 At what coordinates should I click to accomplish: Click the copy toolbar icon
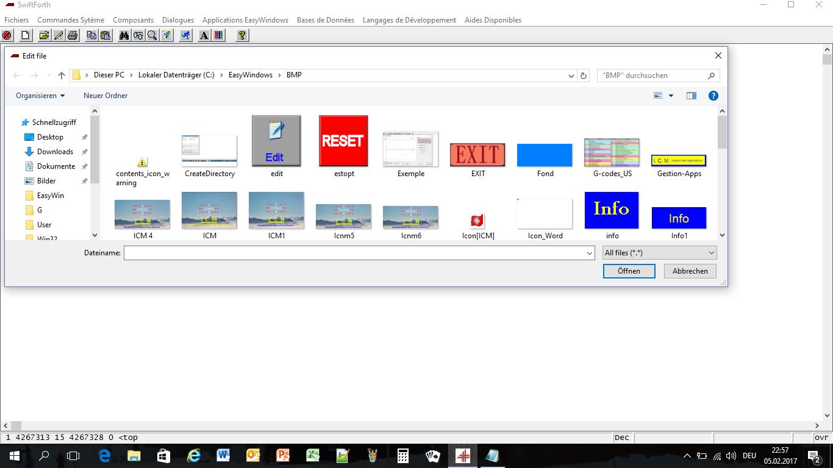click(x=91, y=35)
